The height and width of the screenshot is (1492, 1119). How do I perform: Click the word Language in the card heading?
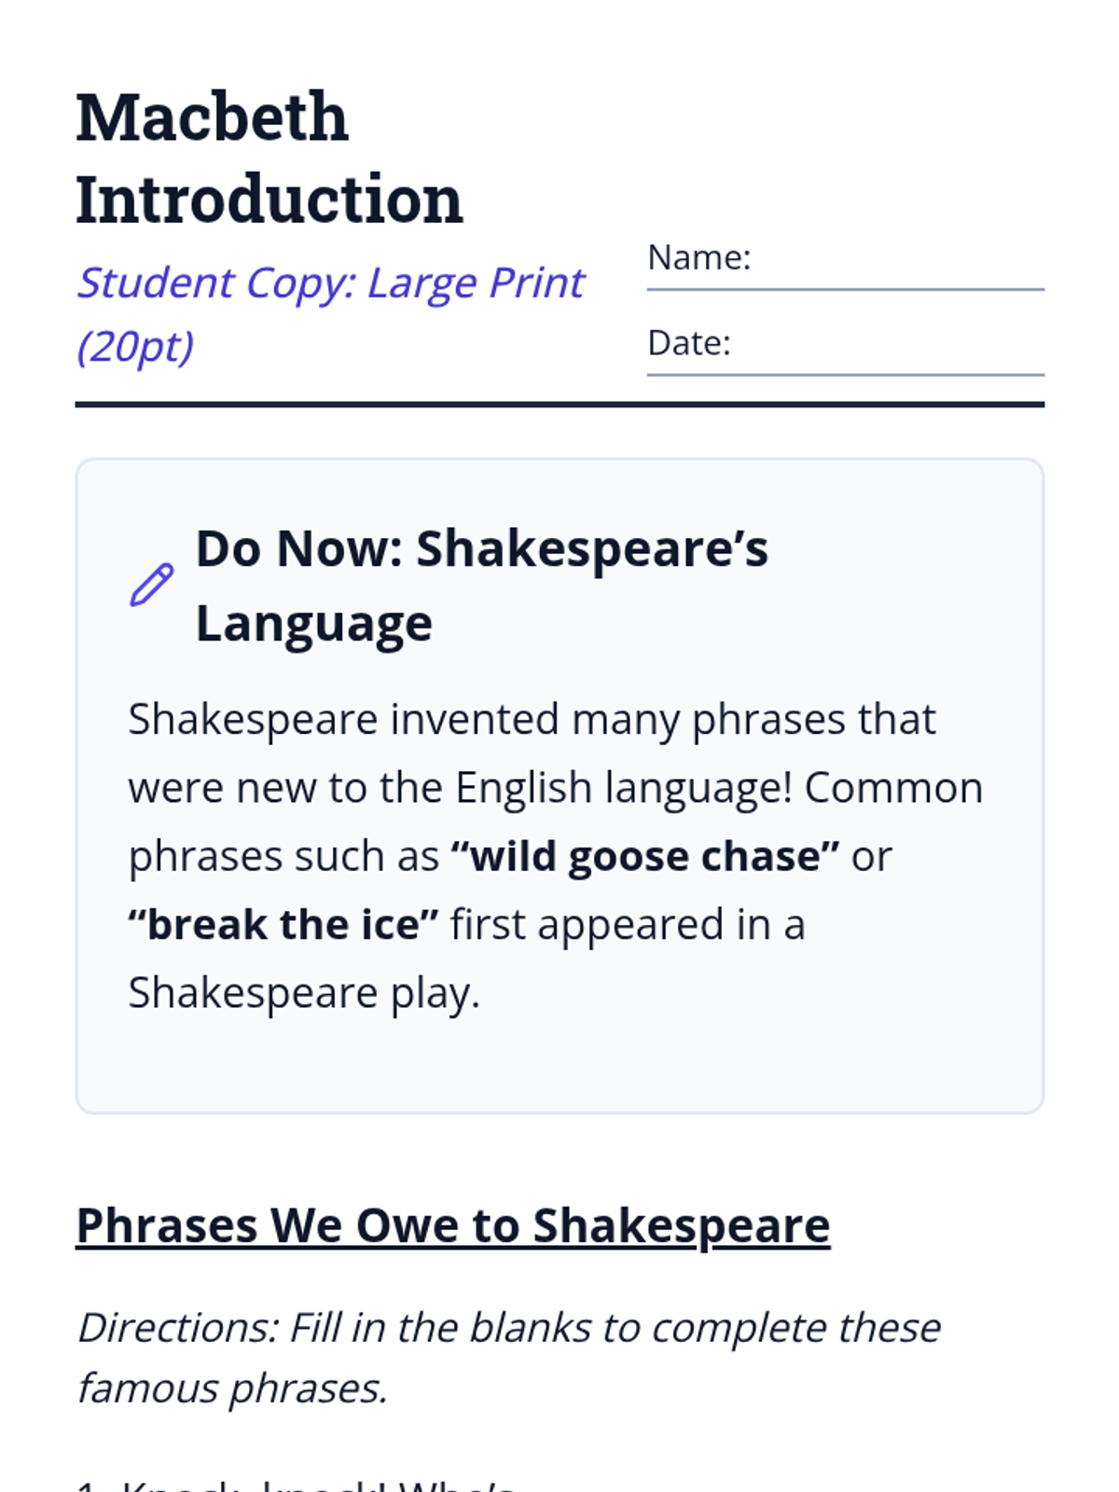[x=313, y=623]
